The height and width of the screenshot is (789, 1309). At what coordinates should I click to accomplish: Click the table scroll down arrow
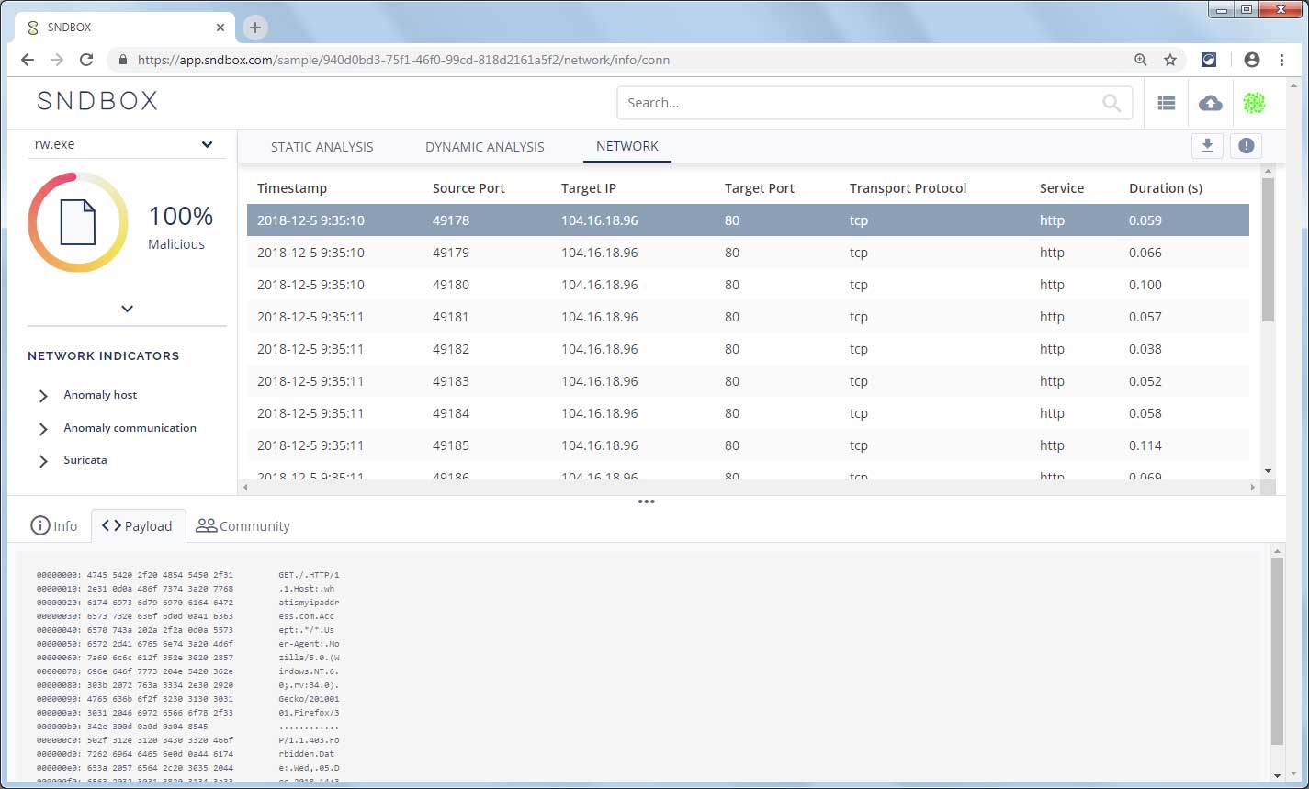click(x=1269, y=471)
